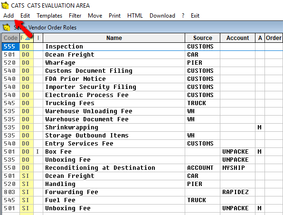Select Box Fee row
Screen dimensions: 283x215
click(142, 152)
